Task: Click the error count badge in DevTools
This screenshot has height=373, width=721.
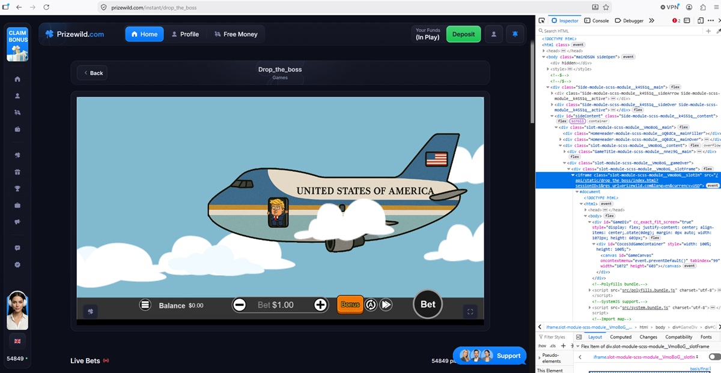Action: point(677,20)
